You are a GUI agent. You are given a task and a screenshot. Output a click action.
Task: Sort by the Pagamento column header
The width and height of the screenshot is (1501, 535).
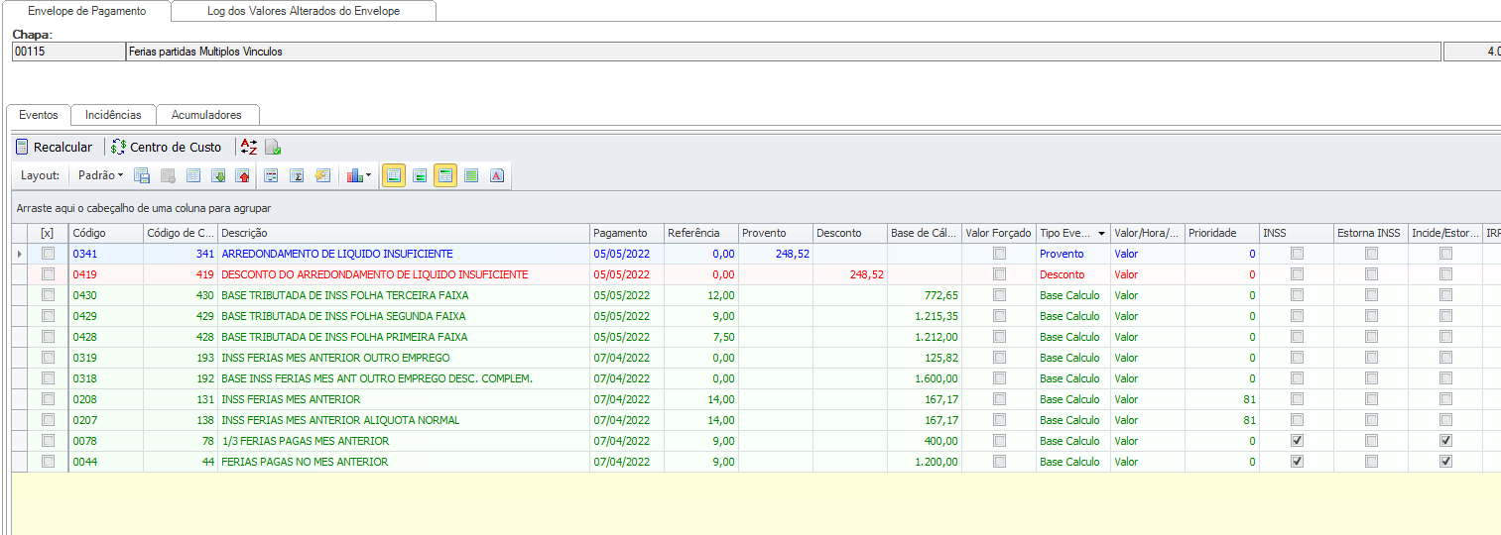click(x=626, y=234)
